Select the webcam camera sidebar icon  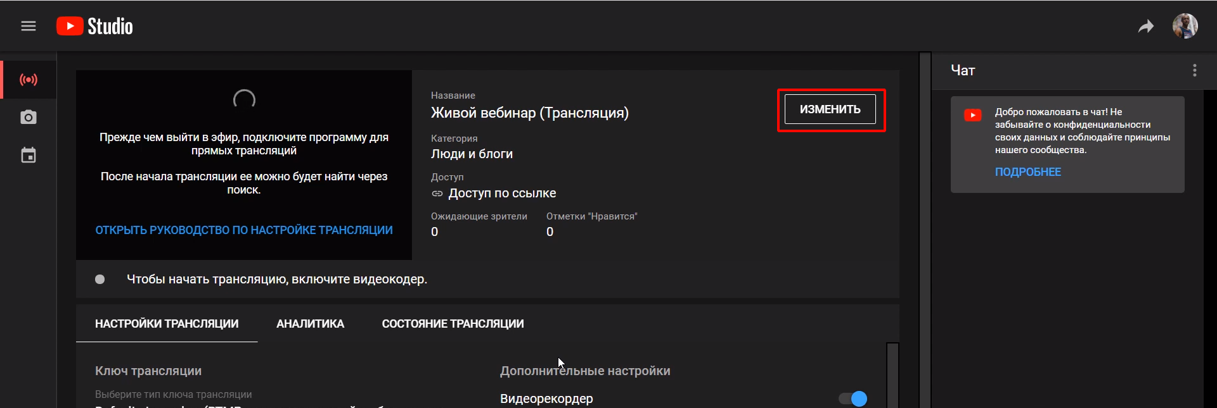(x=29, y=118)
